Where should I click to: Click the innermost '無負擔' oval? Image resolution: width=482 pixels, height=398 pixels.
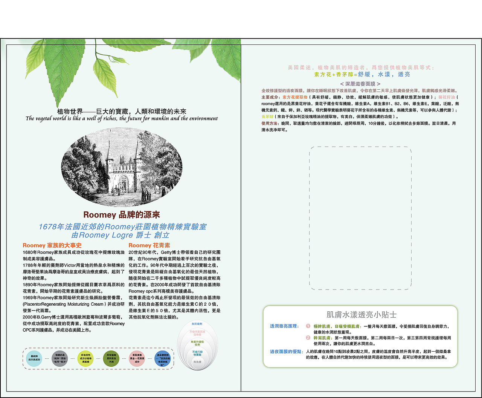tap(197, 362)
